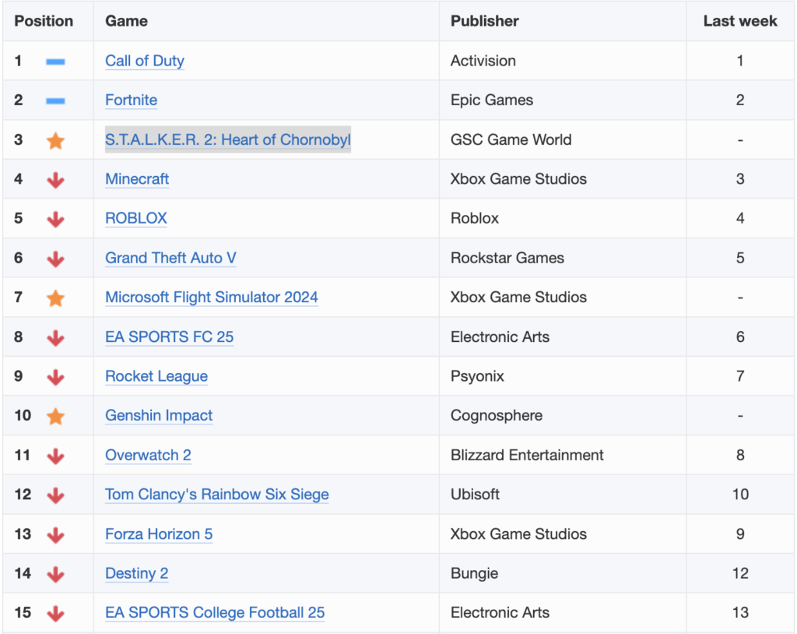
Task: Open the Grand Theft Auto V link
Action: click(x=170, y=258)
